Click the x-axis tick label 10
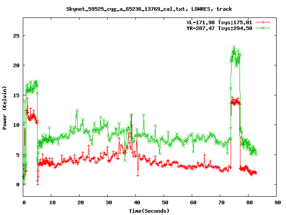This screenshot has height=215, width=286. point(52,202)
